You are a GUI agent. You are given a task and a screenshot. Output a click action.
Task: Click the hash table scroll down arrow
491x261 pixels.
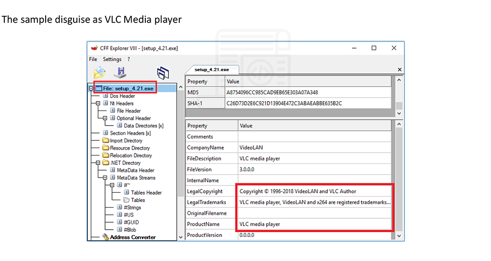[399, 113]
